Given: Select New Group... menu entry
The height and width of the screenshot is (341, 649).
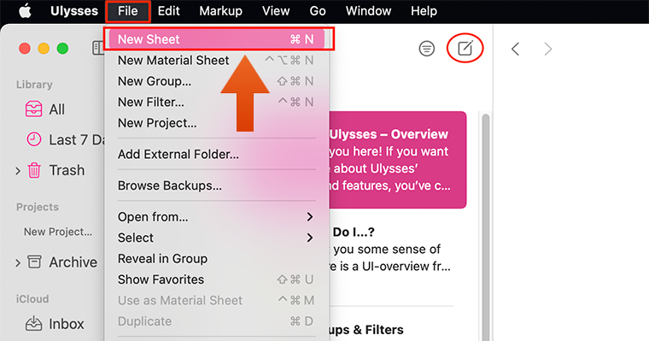Looking at the screenshot, I should point(217,81).
